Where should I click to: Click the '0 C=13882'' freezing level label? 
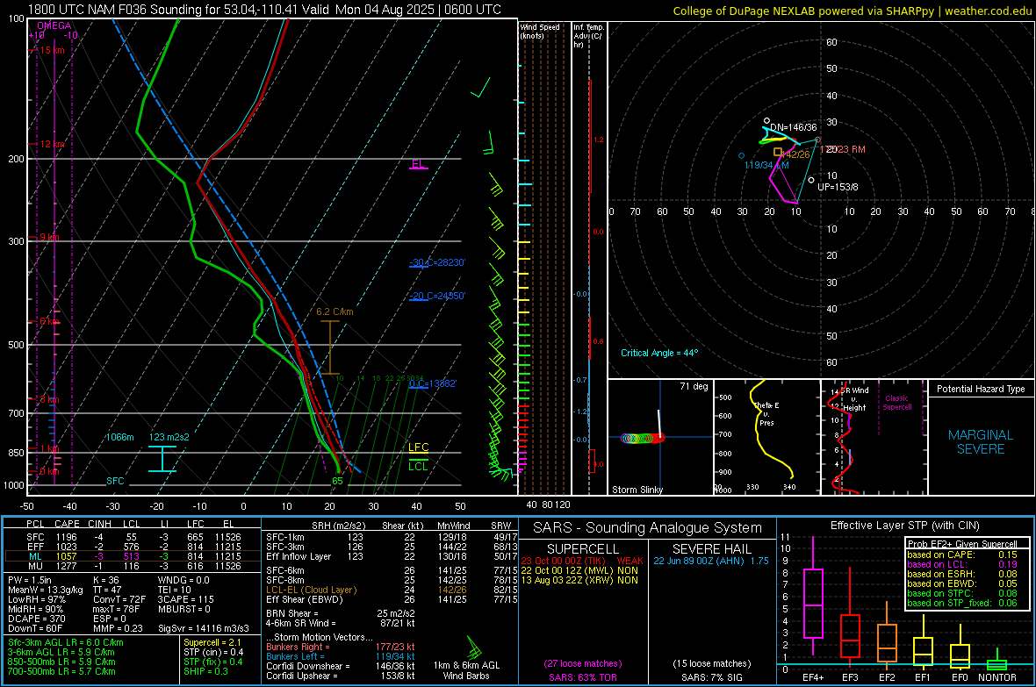(x=433, y=383)
